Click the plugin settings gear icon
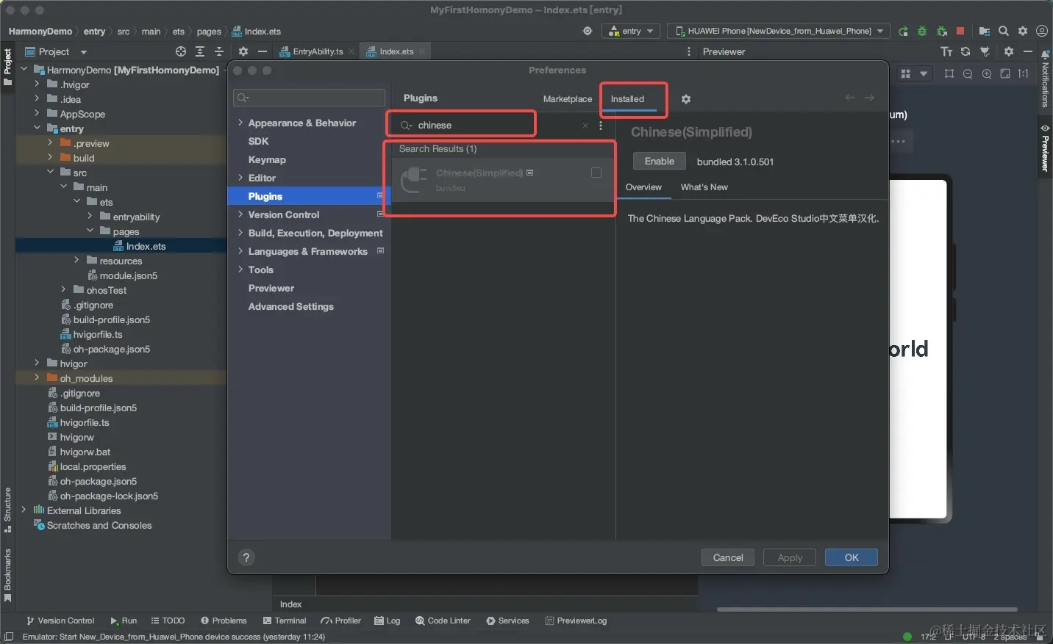Image resolution: width=1053 pixels, height=644 pixels. click(685, 99)
